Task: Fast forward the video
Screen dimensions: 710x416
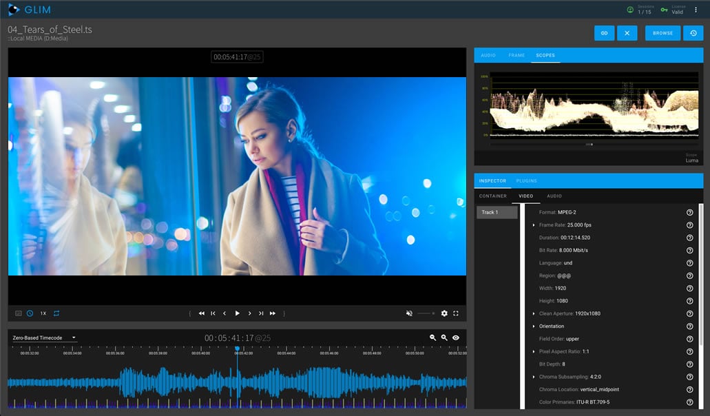Action: 273,313
